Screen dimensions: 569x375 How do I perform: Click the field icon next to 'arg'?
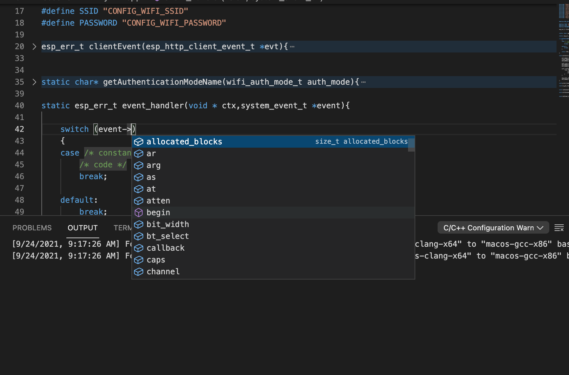139,165
